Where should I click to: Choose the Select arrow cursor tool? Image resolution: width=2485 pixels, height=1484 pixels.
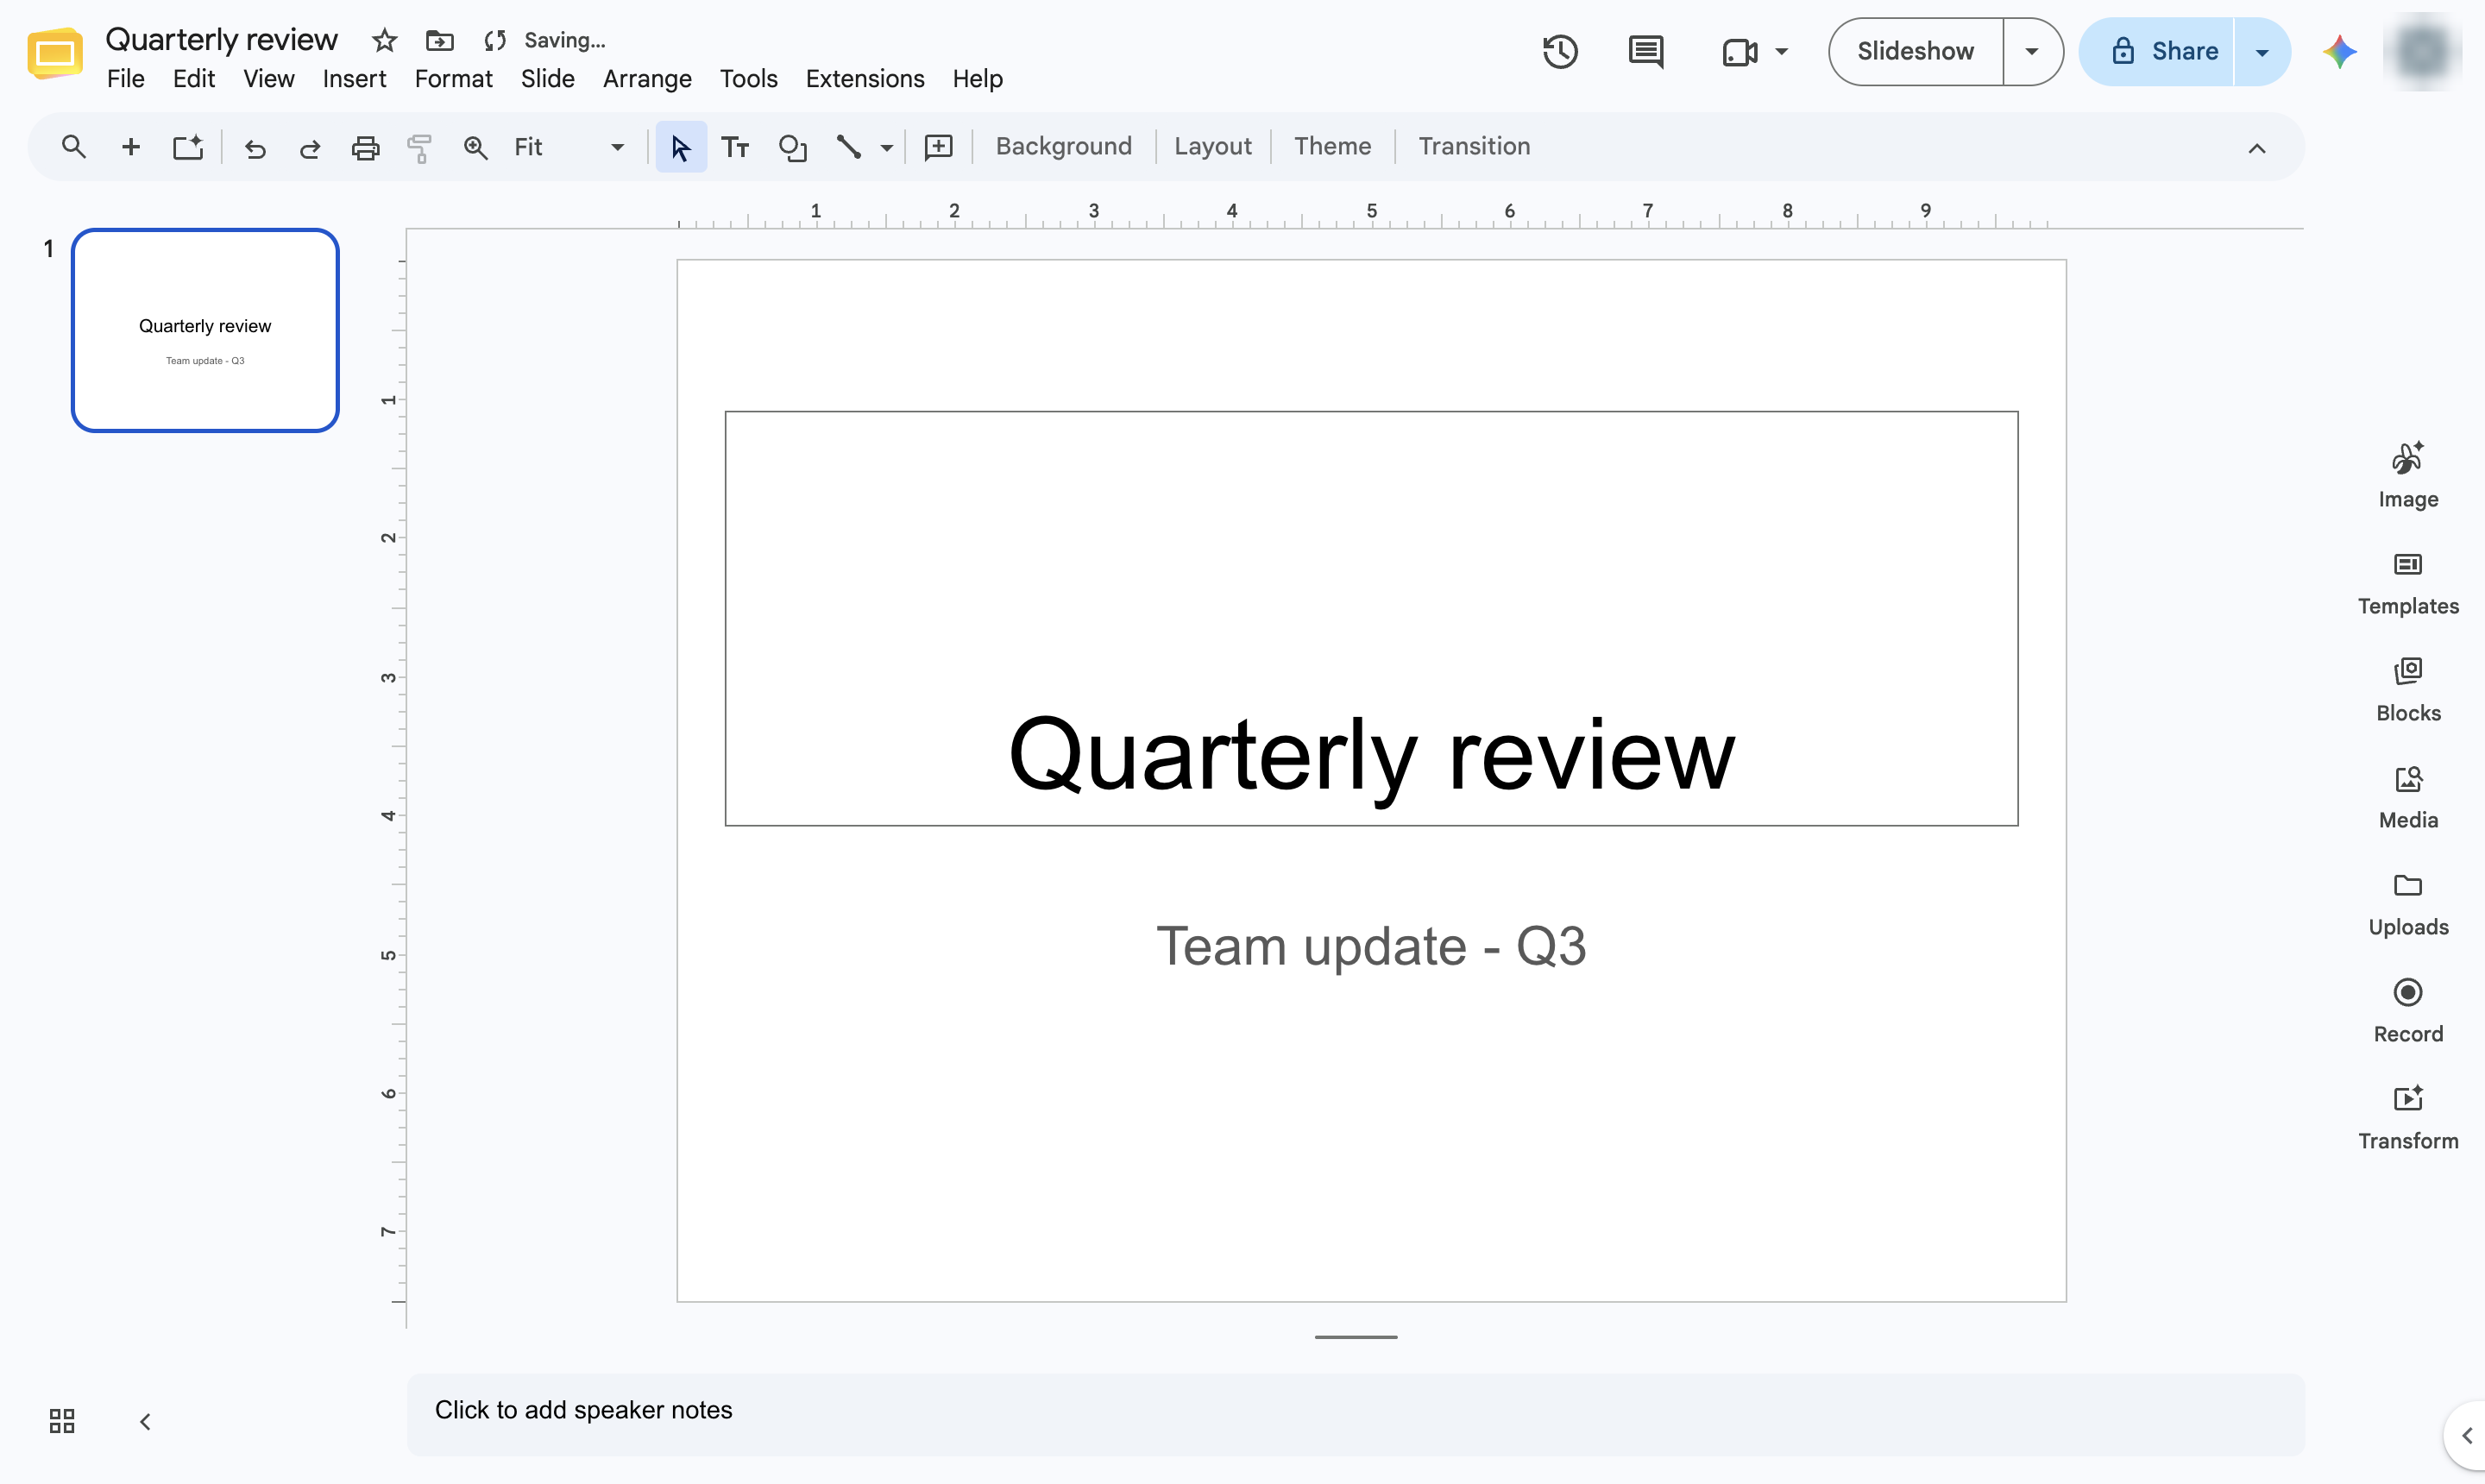(681, 147)
